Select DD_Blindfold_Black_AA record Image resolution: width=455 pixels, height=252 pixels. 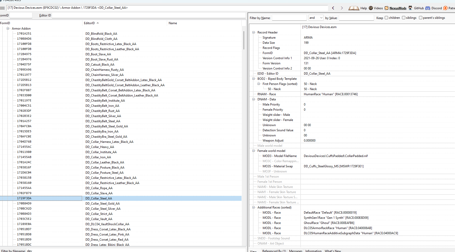[x=101, y=34]
